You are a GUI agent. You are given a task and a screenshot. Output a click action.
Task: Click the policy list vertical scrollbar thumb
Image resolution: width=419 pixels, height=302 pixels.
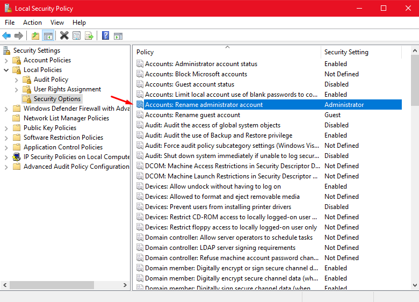point(415,81)
